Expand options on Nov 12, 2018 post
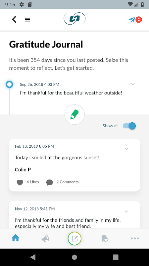This screenshot has width=149, height=266. (x=126, y=211)
